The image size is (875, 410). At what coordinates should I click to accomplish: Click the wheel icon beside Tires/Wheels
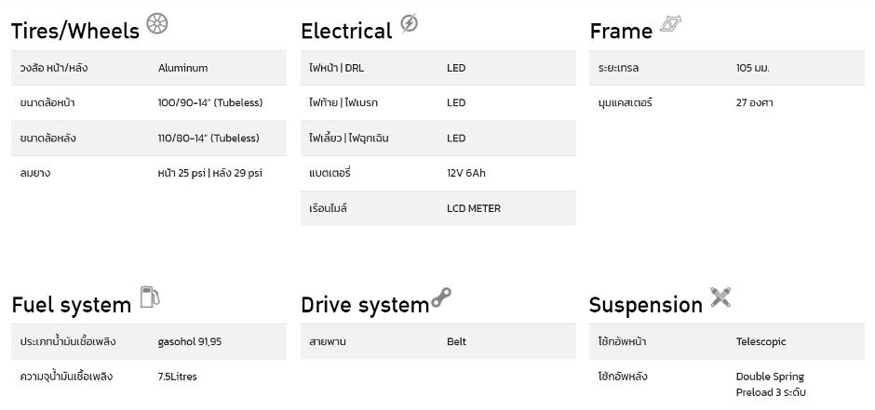[x=156, y=23]
